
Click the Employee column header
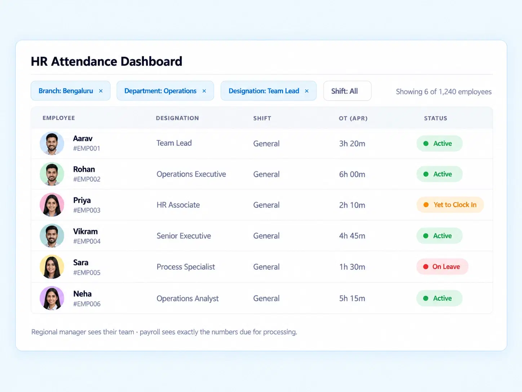pos(59,118)
